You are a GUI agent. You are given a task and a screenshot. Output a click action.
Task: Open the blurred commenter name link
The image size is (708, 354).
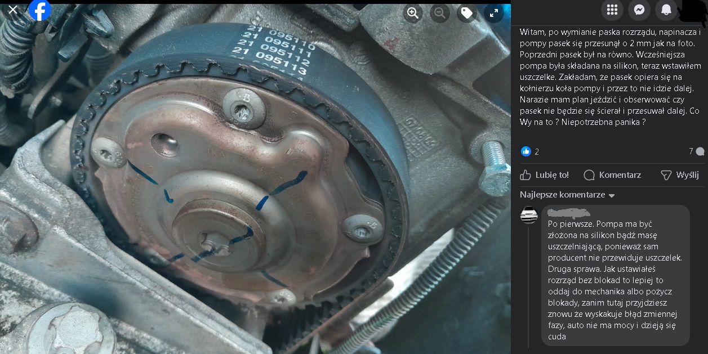click(x=568, y=213)
